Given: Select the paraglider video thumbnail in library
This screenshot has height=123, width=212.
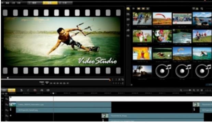Looking at the screenshot, I should pos(162,19).
